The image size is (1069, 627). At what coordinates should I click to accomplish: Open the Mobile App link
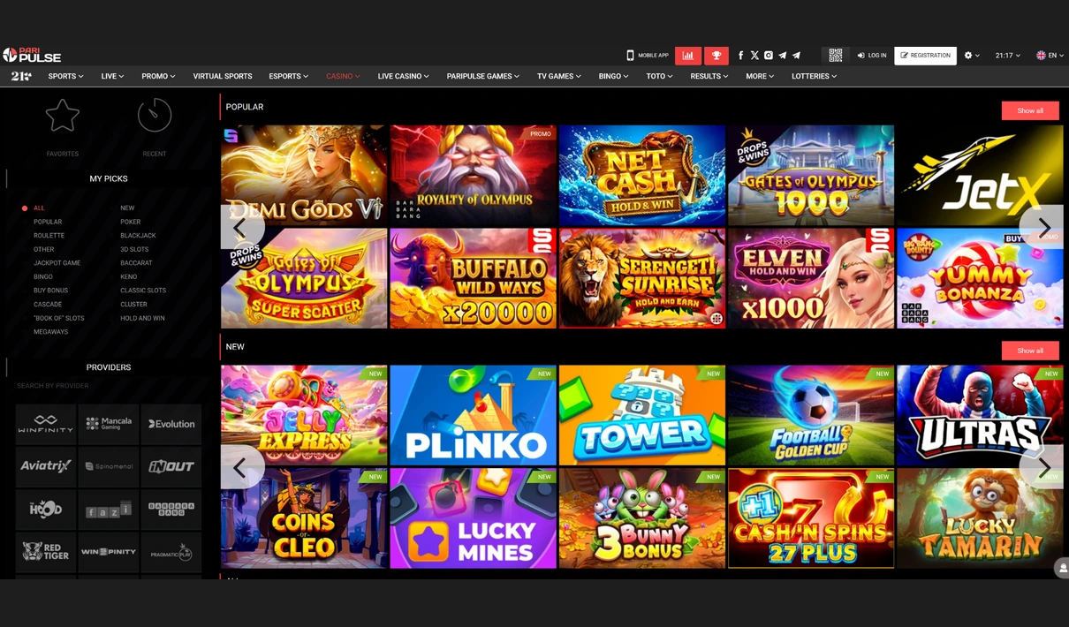point(648,56)
